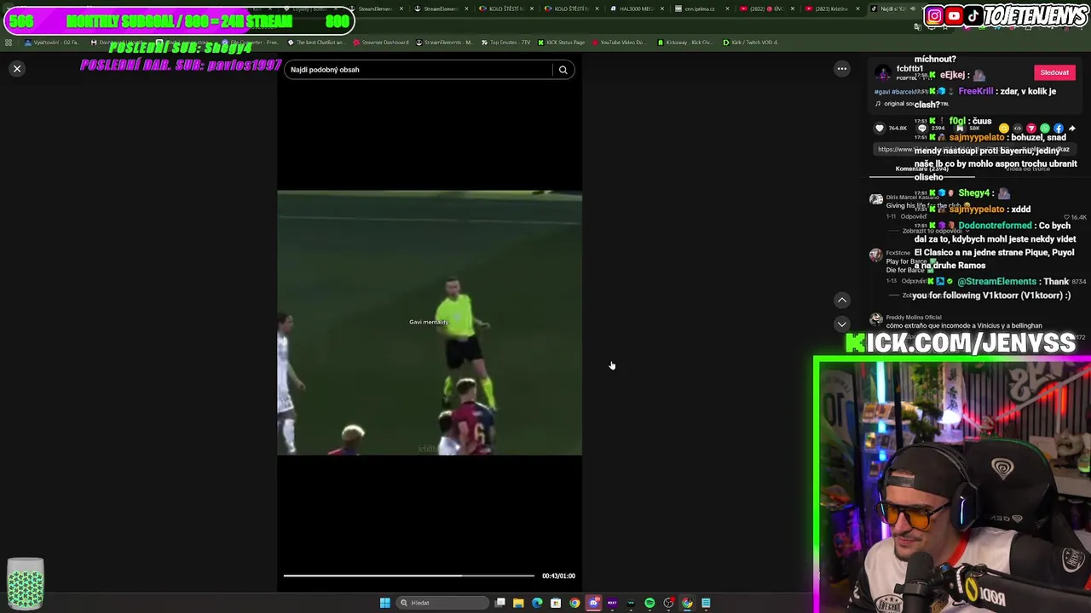This screenshot has width=1091, height=613.
Task: Like the video with heart icon
Action: [x=880, y=129]
